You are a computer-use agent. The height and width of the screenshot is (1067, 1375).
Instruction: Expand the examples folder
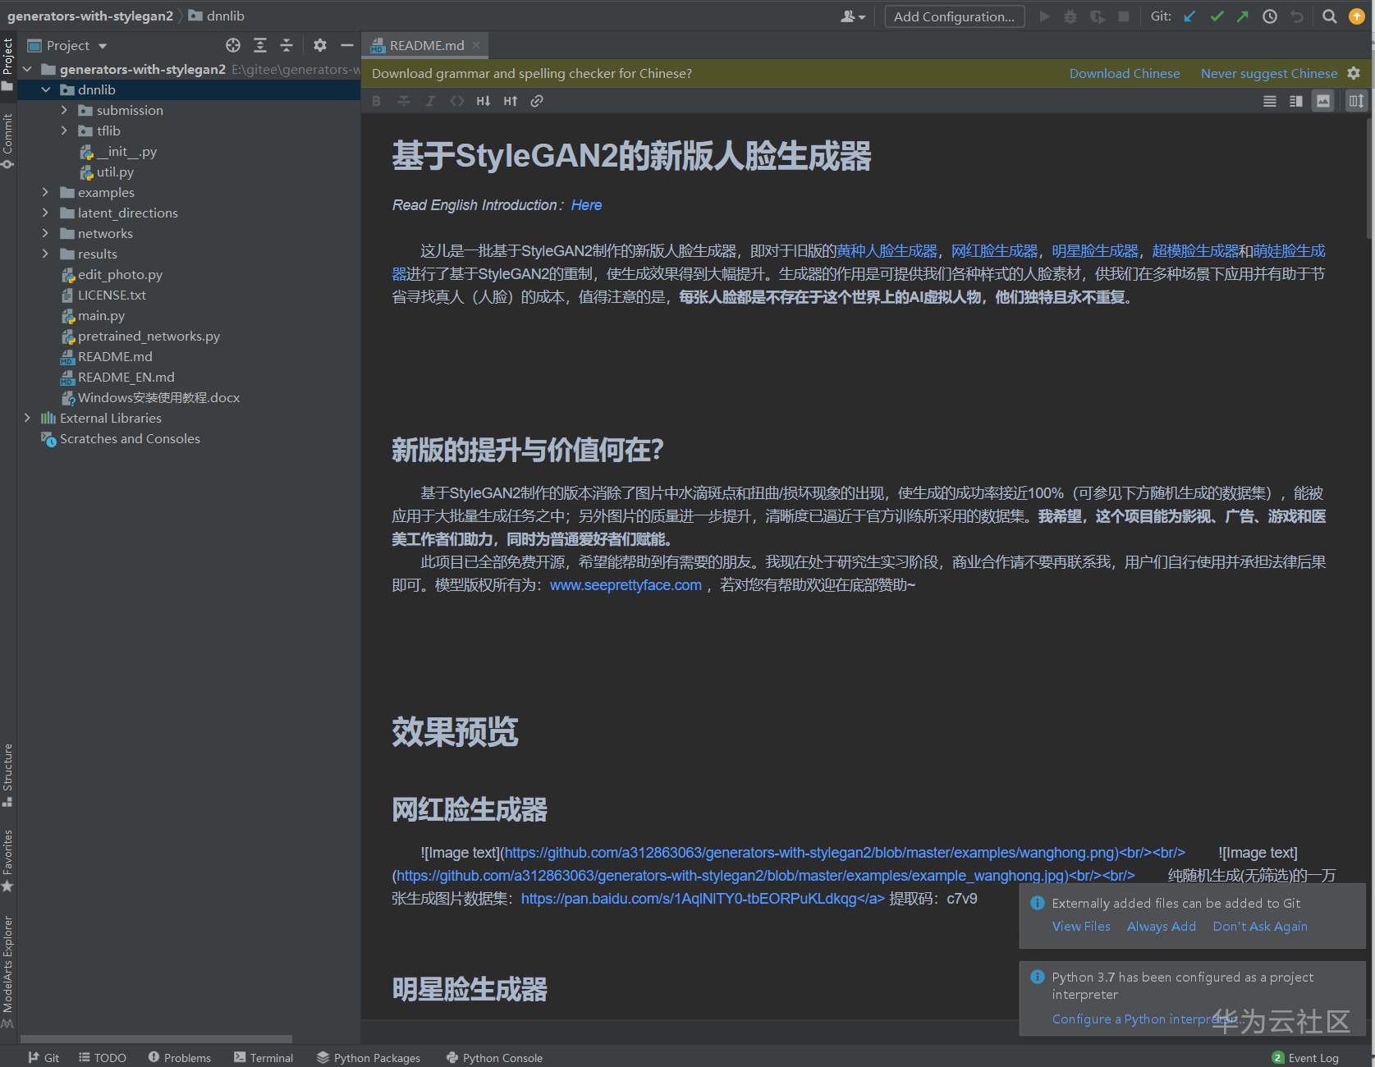(46, 192)
